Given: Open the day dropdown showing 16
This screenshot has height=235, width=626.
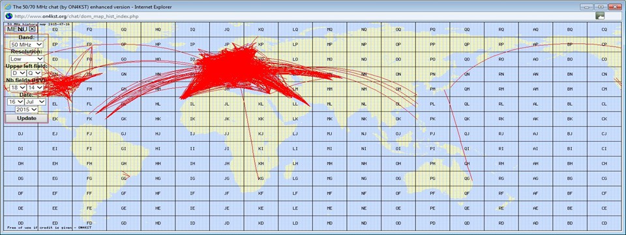Looking at the screenshot, I should (x=16, y=102).
